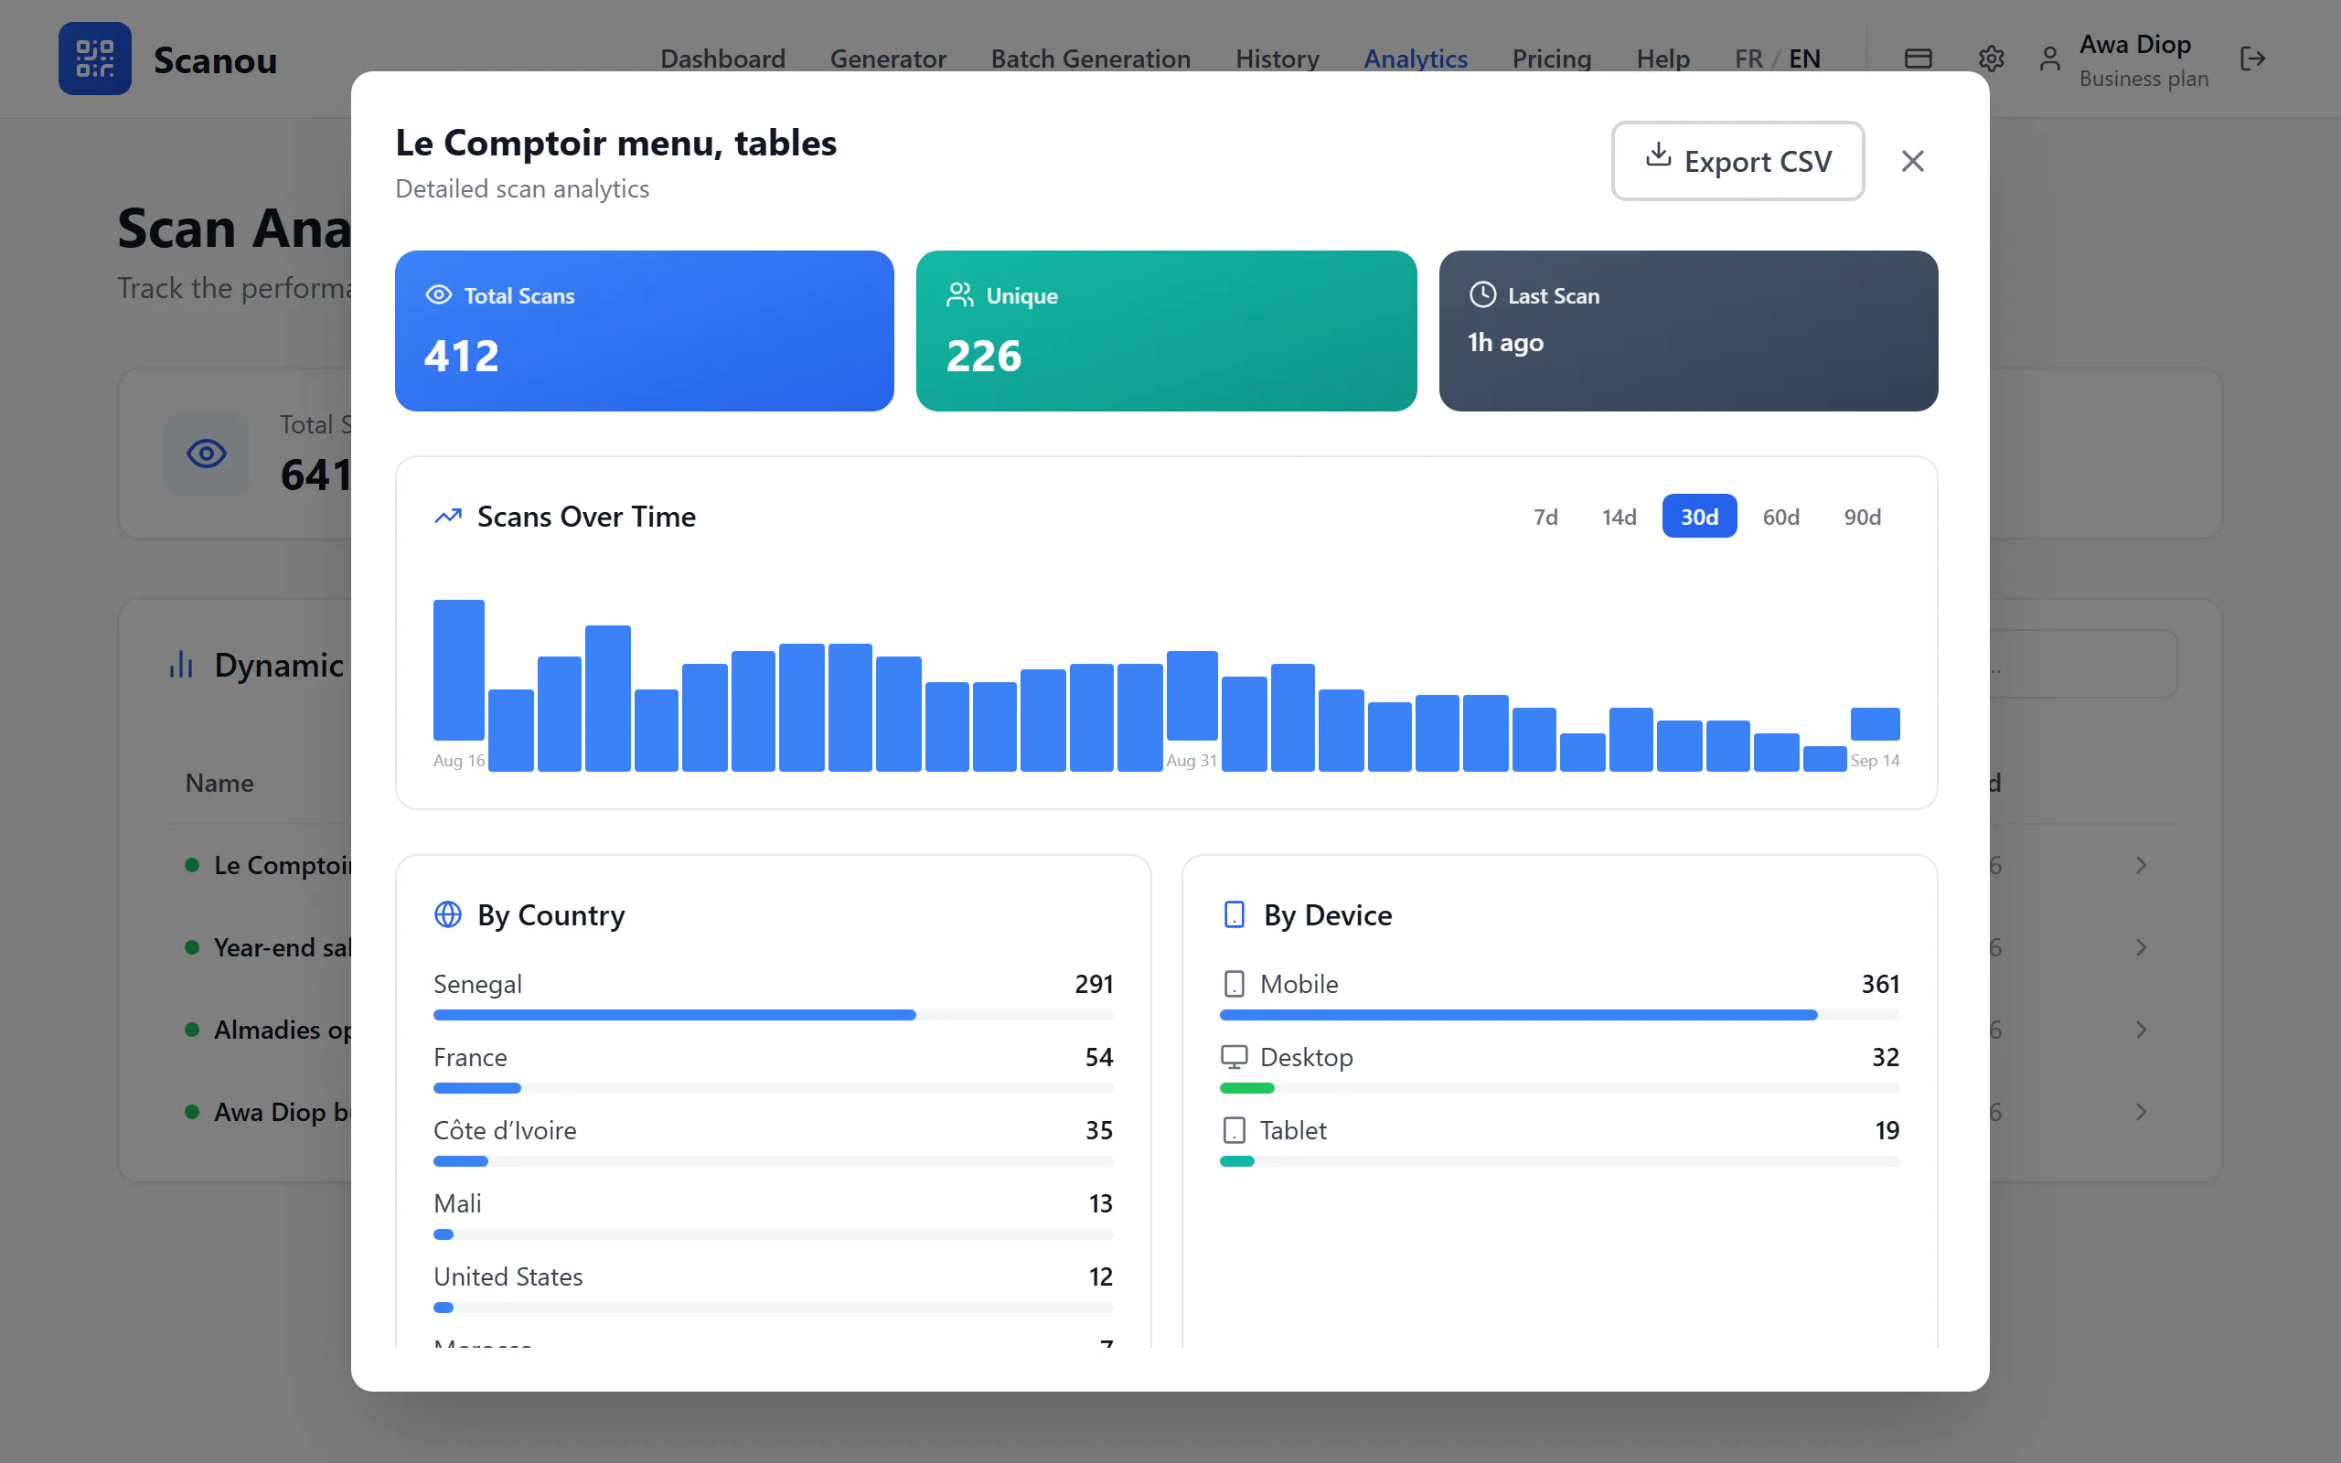The image size is (2341, 1463).
Task: Click the eye icon on Total Scans card
Action: coord(439,295)
